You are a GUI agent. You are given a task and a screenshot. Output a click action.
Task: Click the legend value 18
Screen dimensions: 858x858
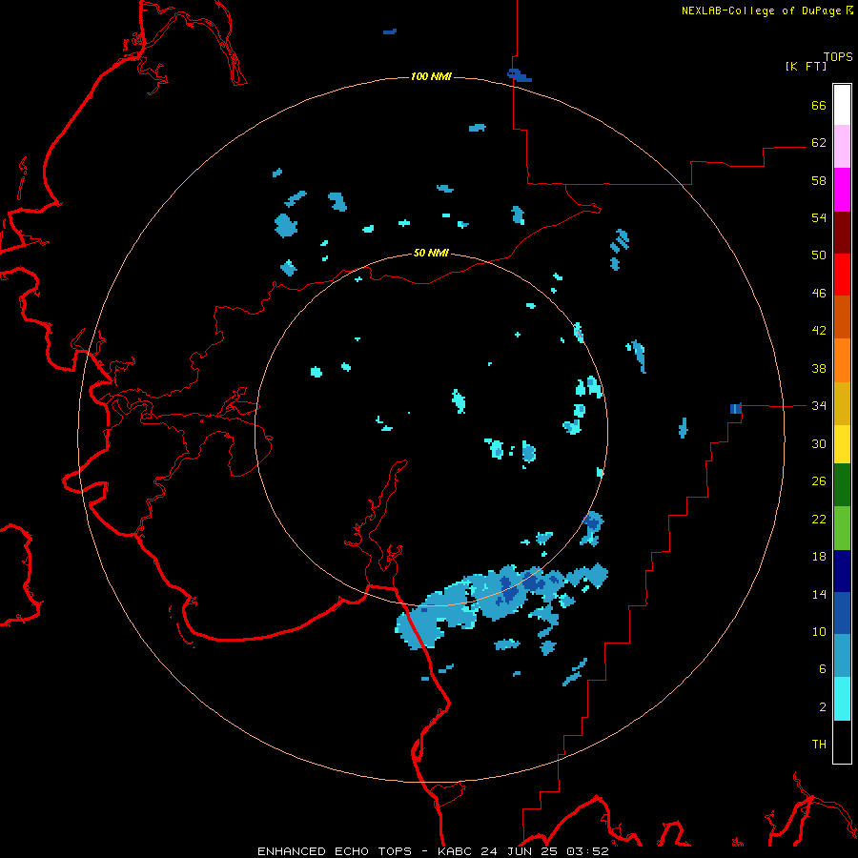819,557
